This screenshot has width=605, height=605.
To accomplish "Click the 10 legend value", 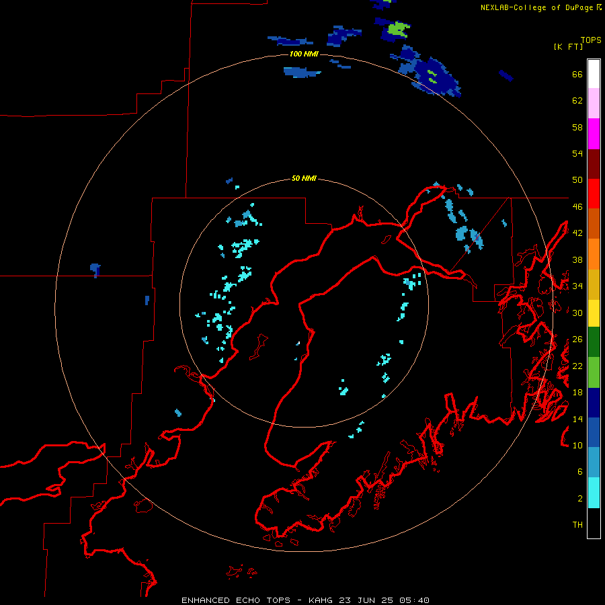I will pos(577,445).
